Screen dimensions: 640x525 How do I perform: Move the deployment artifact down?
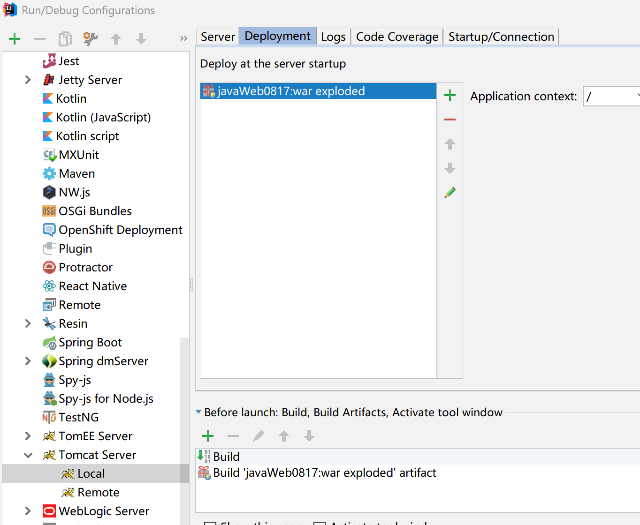[x=450, y=168]
